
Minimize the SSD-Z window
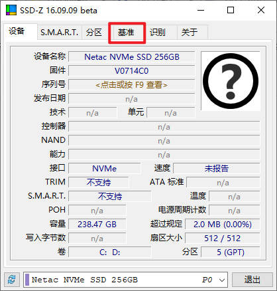[201, 10]
